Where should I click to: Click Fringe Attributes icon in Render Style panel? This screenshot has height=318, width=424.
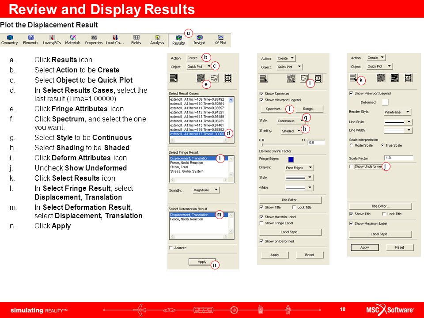pyautogui.click(x=381, y=78)
